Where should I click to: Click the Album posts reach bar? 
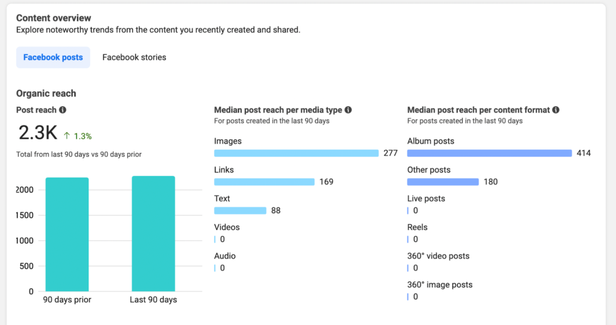coord(489,153)
